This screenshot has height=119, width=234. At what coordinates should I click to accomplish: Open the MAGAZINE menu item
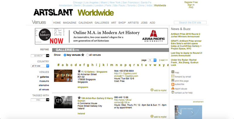70,23
